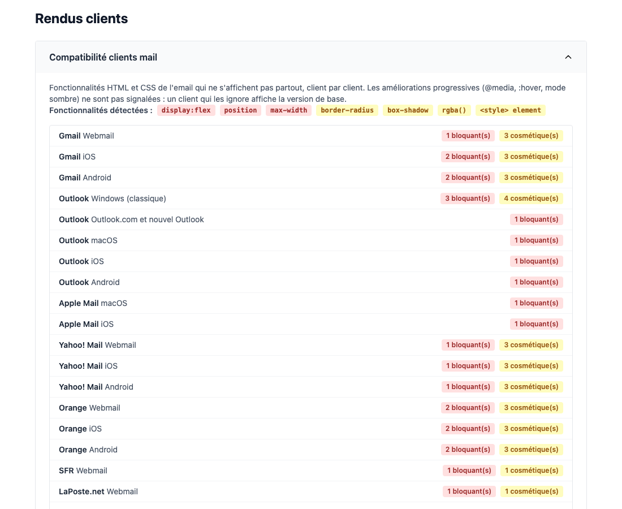Open the Outlook iOS row
The height and width of the screenshot is (509, 622).
(310, 261)
